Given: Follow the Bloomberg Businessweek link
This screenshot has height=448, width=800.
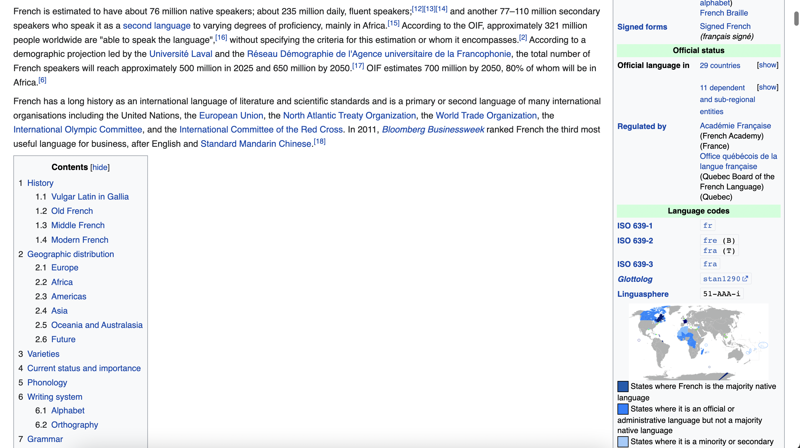Looking at the screenshot, I should [x=433, y=130].
